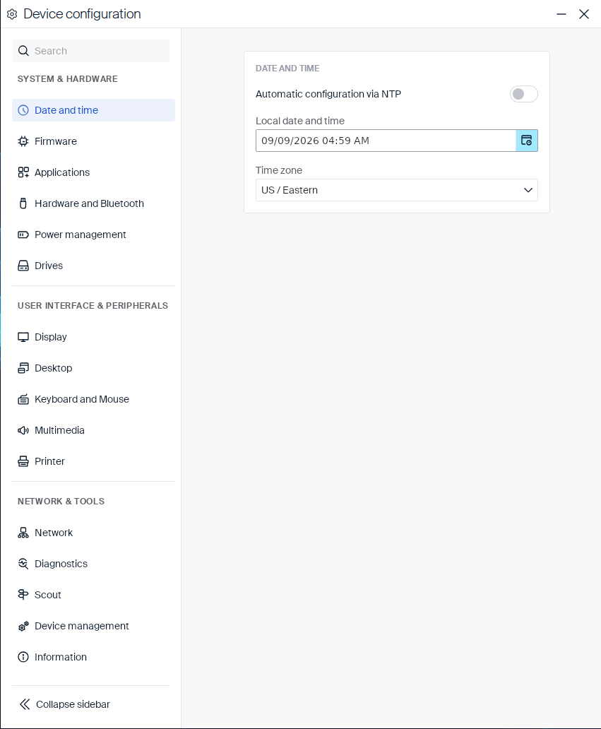Click the Printer icon in sidebar
This screenshot has height=729, width=601.
click(x=23, y=461)
